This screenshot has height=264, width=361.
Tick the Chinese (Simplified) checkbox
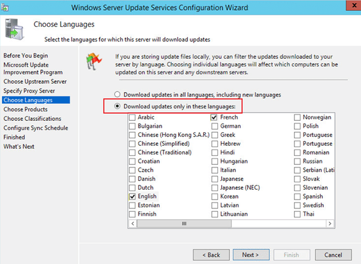click(132, 144)
